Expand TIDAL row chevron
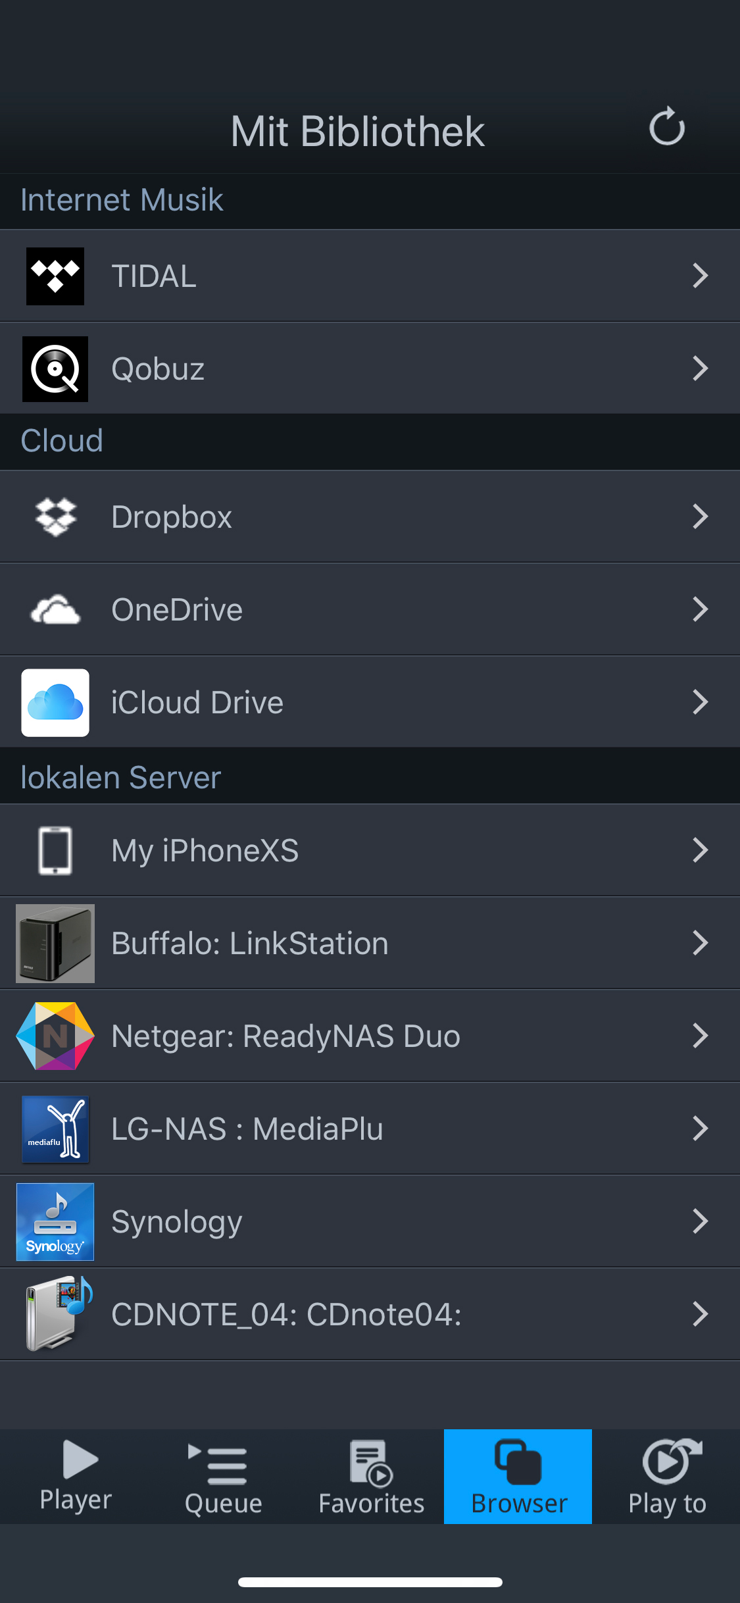The image size is (740, 1603). (701, 276)
